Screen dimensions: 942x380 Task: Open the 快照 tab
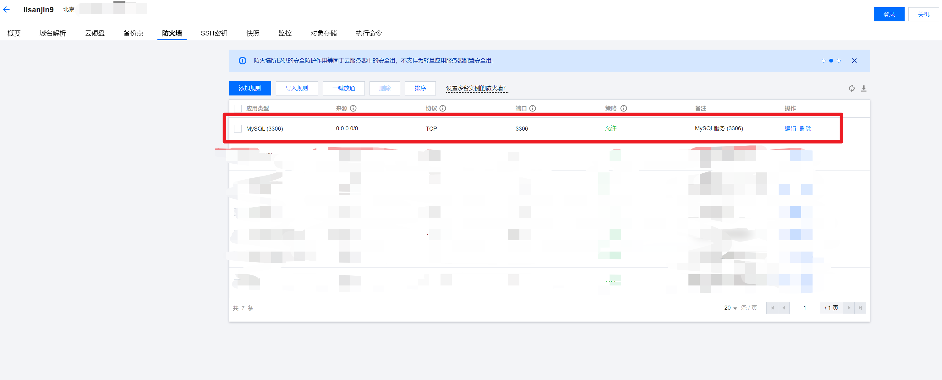[x=253, y=33]
